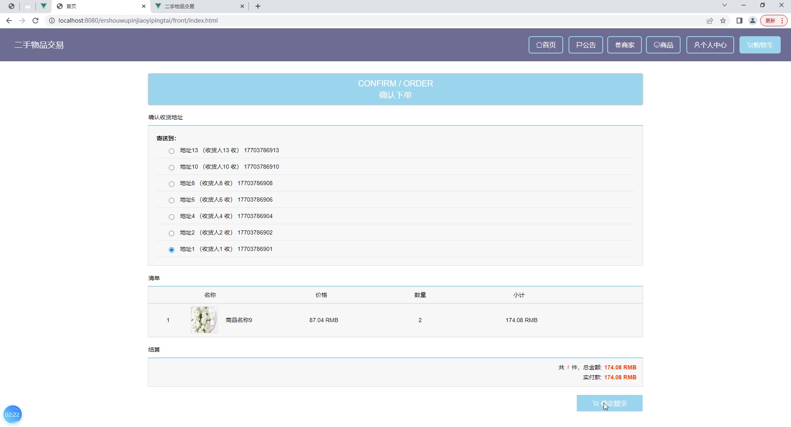
Task: Bookmark page with star icon
Action: pyautogui.click(x=723, y=21)
